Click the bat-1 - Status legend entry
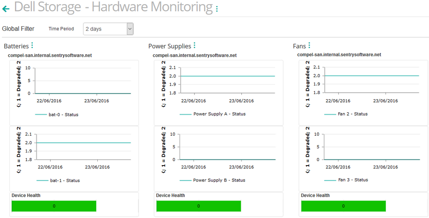 pos(58,181)
